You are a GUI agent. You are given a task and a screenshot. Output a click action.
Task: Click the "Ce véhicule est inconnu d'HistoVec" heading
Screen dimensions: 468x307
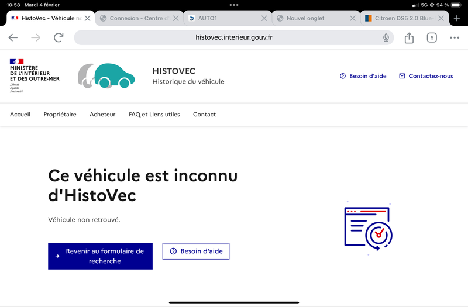[x=143, y=185]
